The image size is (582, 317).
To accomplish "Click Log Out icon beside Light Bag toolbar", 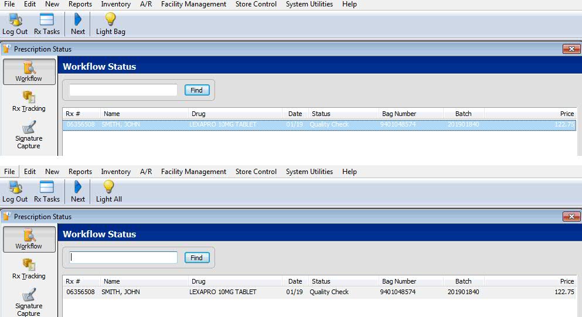I will coord(15,20).
